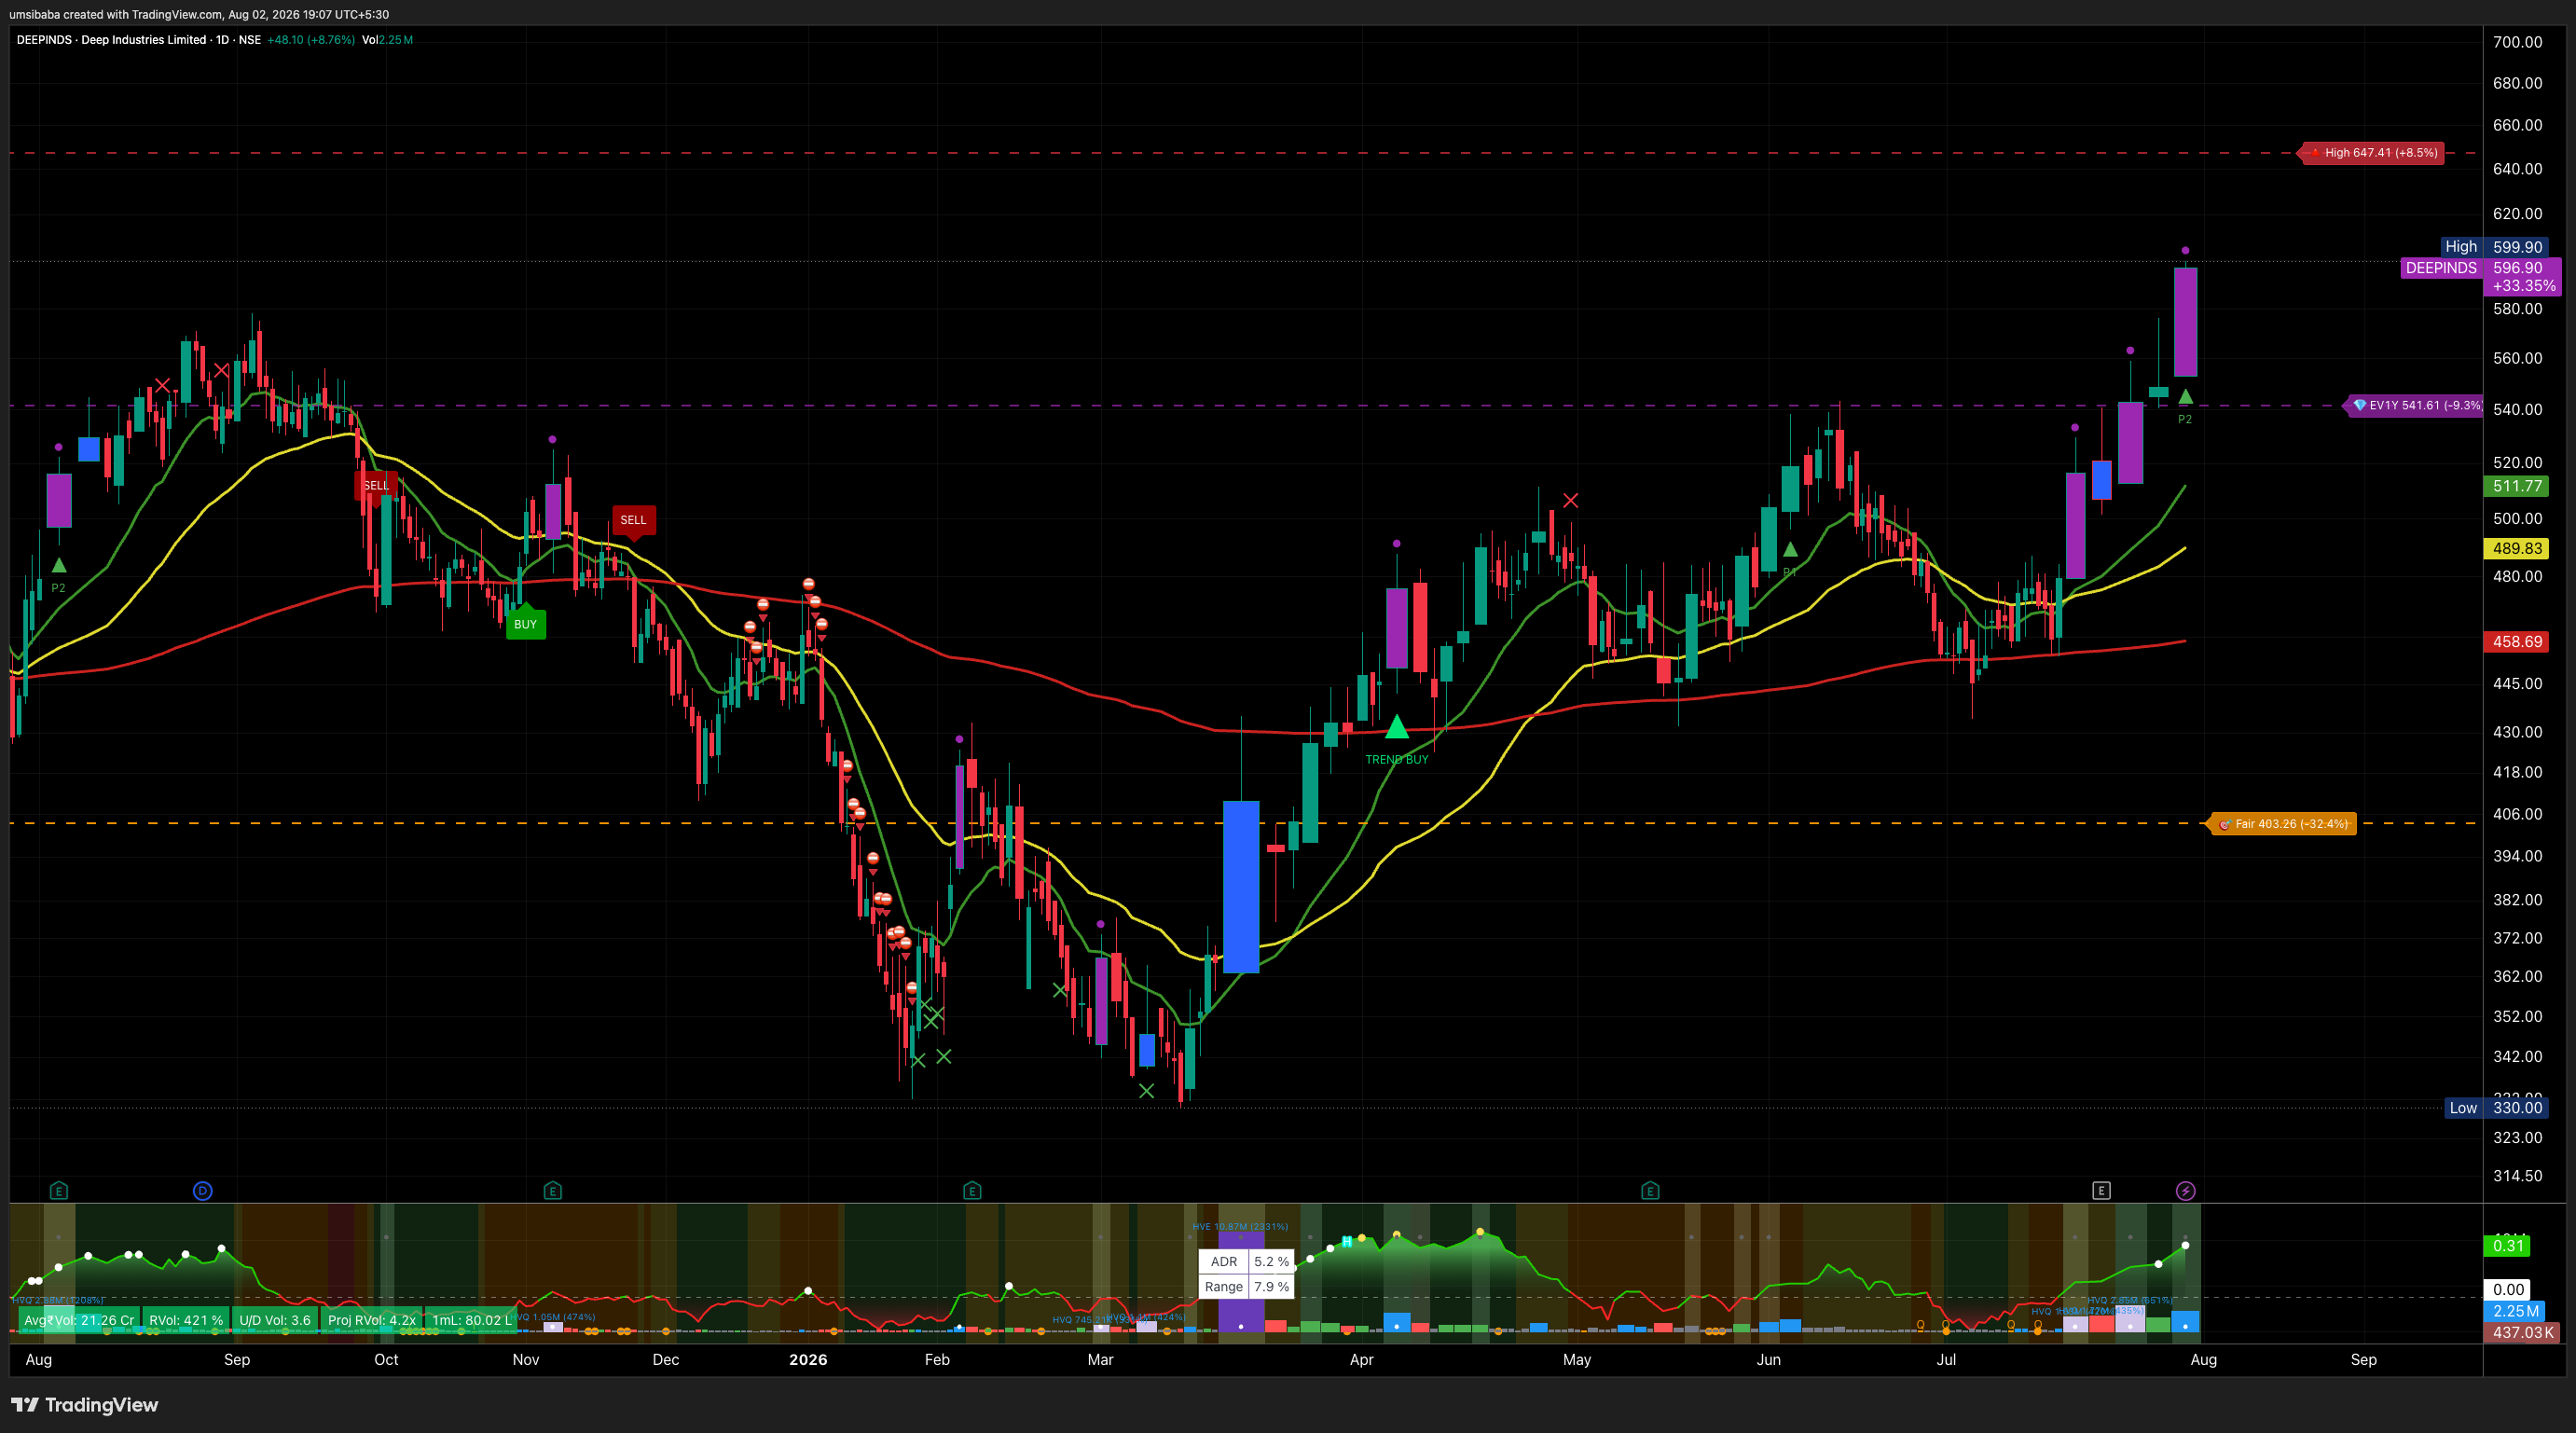Click the Jul label on the time axis
Viewport: 2576px width, 1433px height.
pyautogui.click(x=1946, y=1360)
